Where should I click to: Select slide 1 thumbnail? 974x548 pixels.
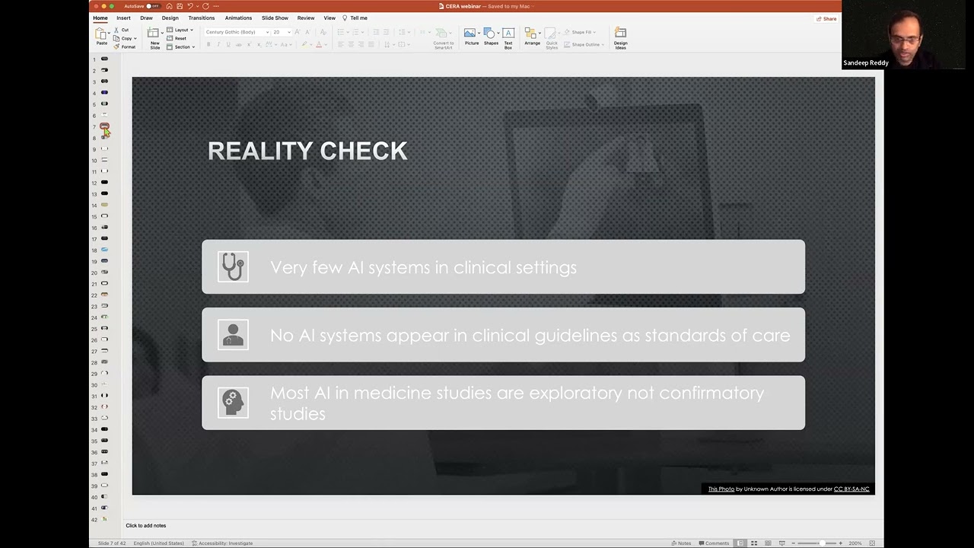[104, 59]
